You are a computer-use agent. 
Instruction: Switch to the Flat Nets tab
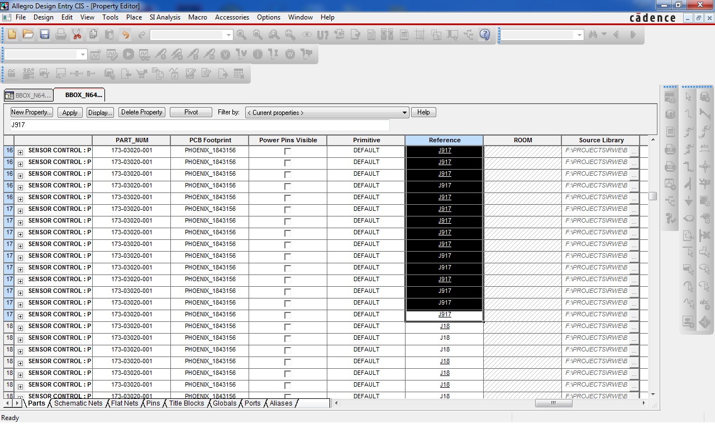(124, 403)
